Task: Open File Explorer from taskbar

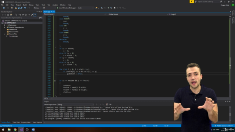Action: coord(9,129)
